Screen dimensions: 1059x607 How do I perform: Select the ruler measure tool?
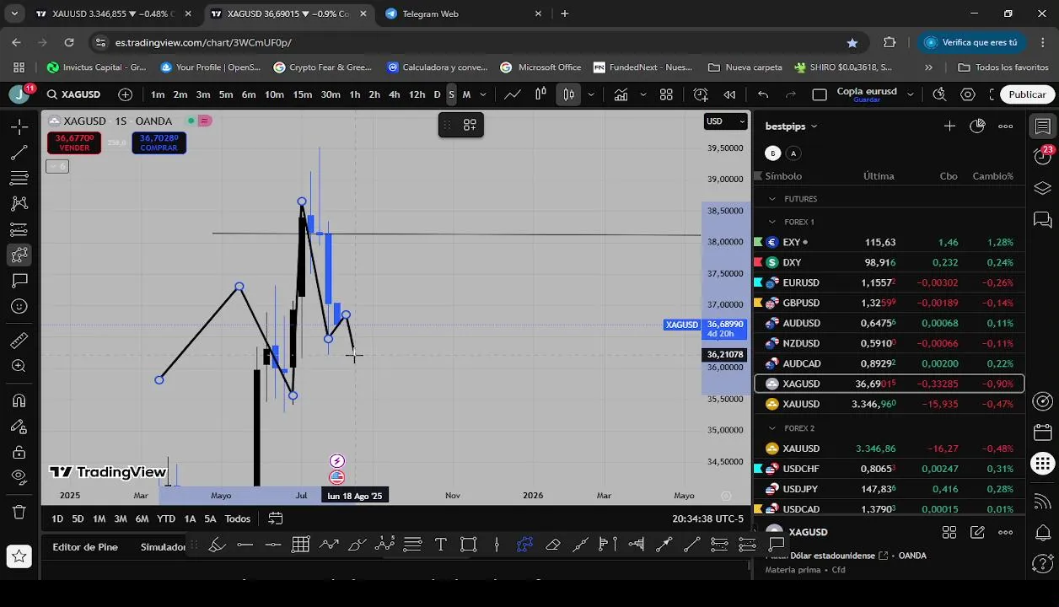pos(19,341)
